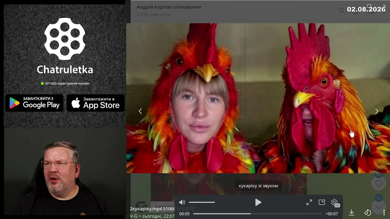Download the 2кукаріку.mp4 file
Screen dimensions: 390x219
click(352, 212)
